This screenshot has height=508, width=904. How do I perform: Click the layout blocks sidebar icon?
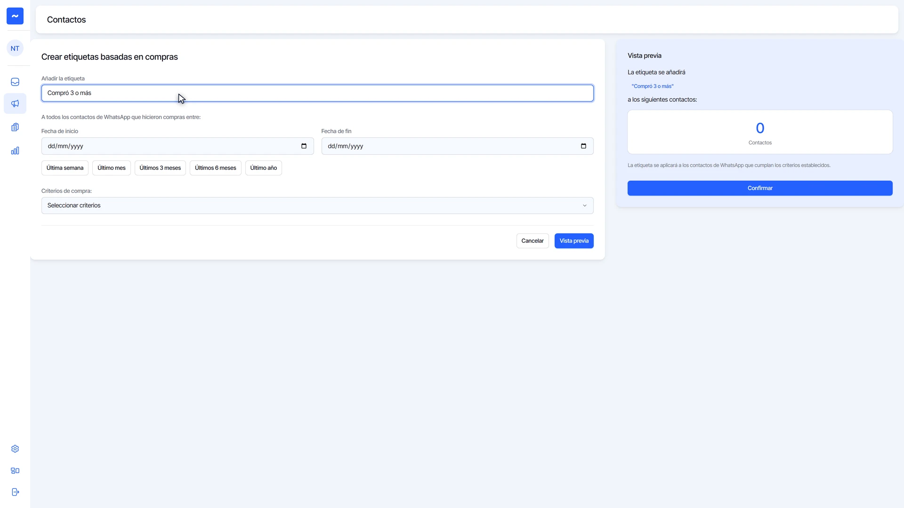[x=15, y=470]
